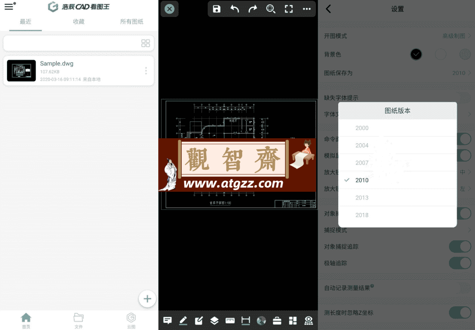Select the ruler measure tool
Screen dimensions: 475x330
(x=230, y=321)
